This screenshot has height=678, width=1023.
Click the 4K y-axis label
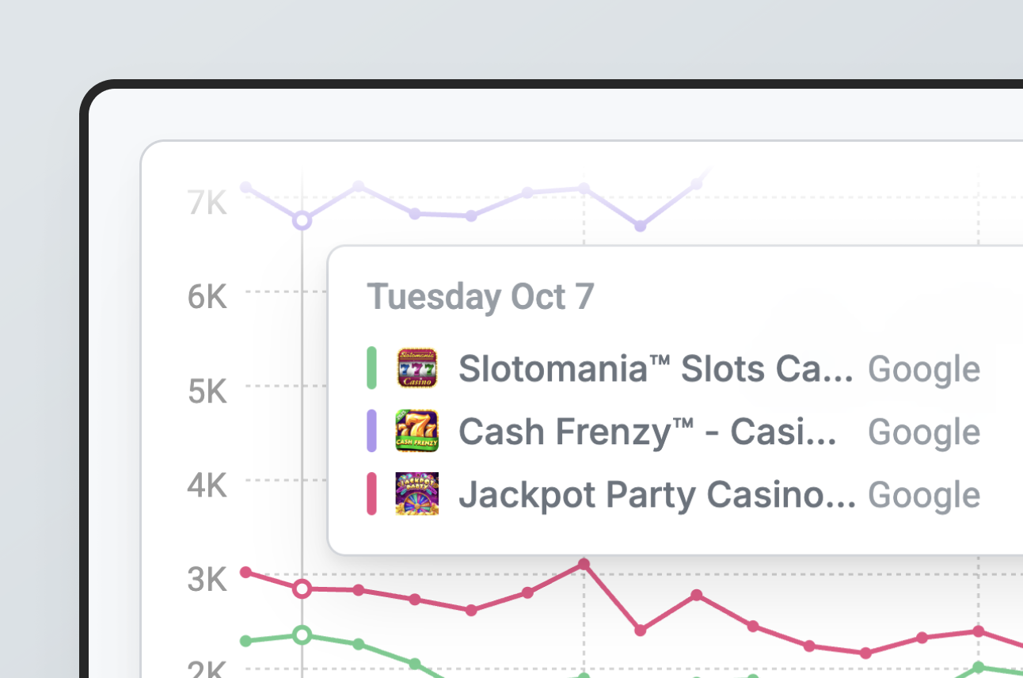207,486
